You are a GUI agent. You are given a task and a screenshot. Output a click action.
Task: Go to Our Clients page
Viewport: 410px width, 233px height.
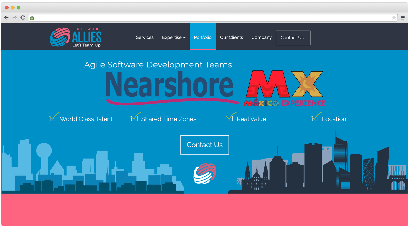point(231,37)
